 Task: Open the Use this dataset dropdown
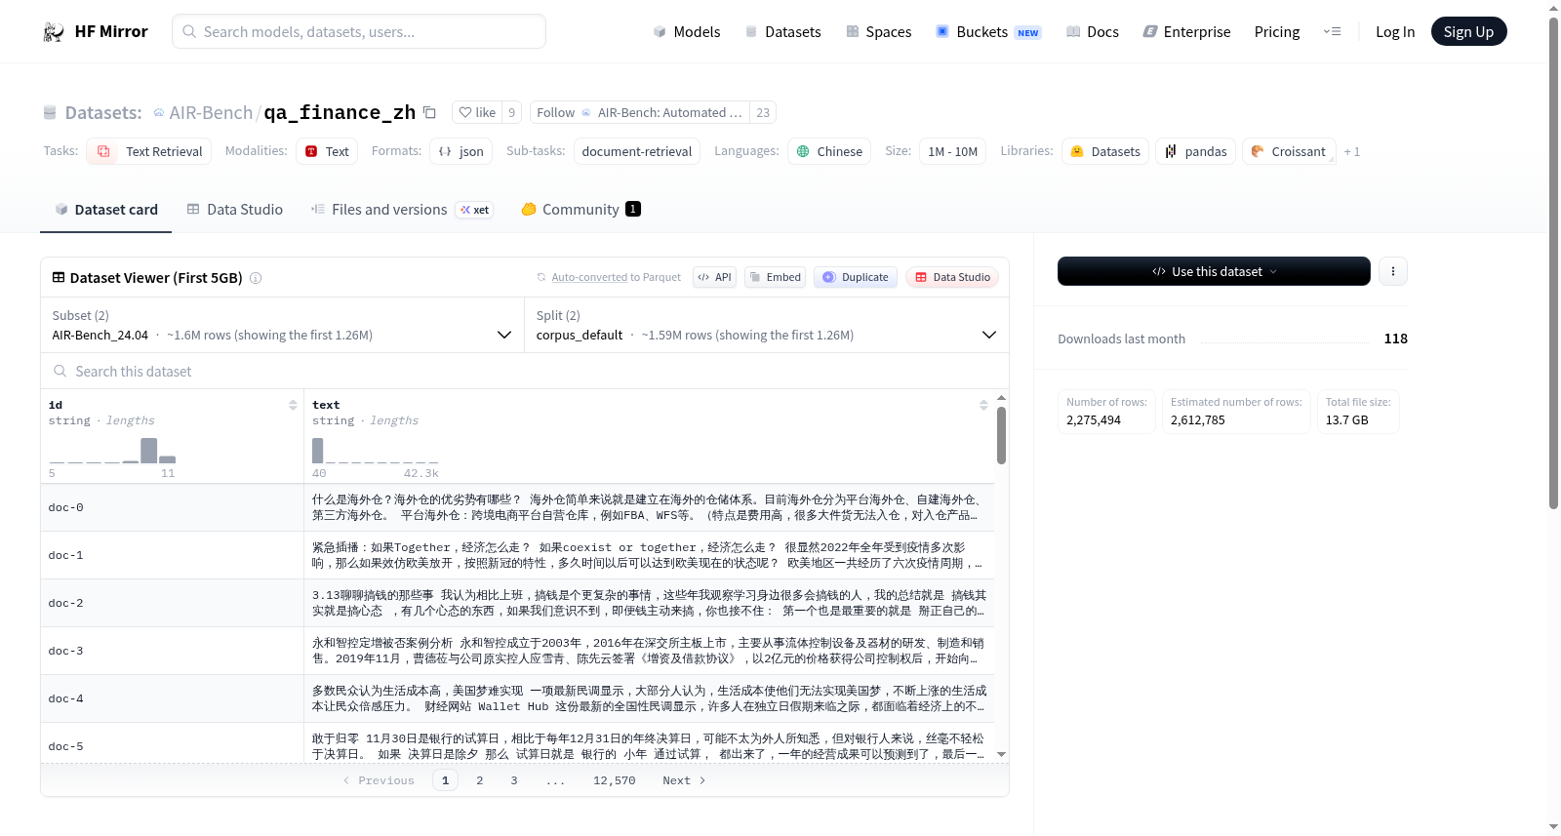(1214, 271)
